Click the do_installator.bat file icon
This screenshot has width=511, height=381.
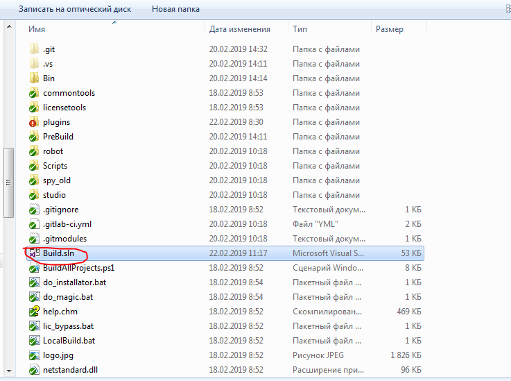tap(34, 282)
